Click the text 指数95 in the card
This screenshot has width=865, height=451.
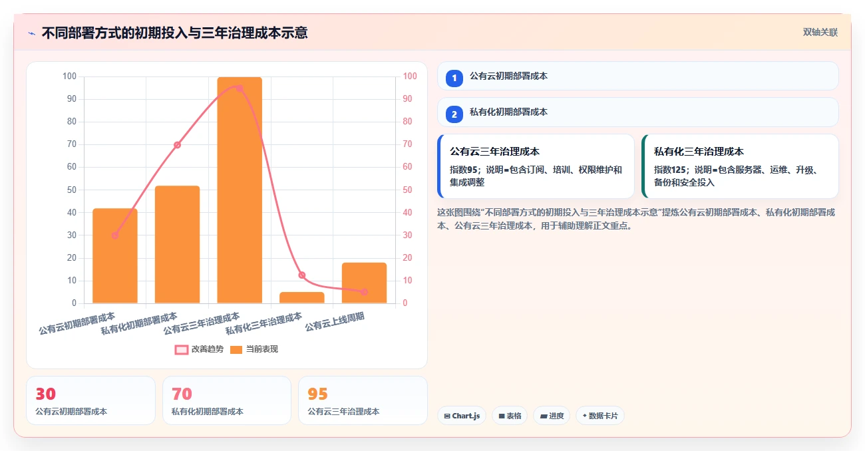pos(464,170)
